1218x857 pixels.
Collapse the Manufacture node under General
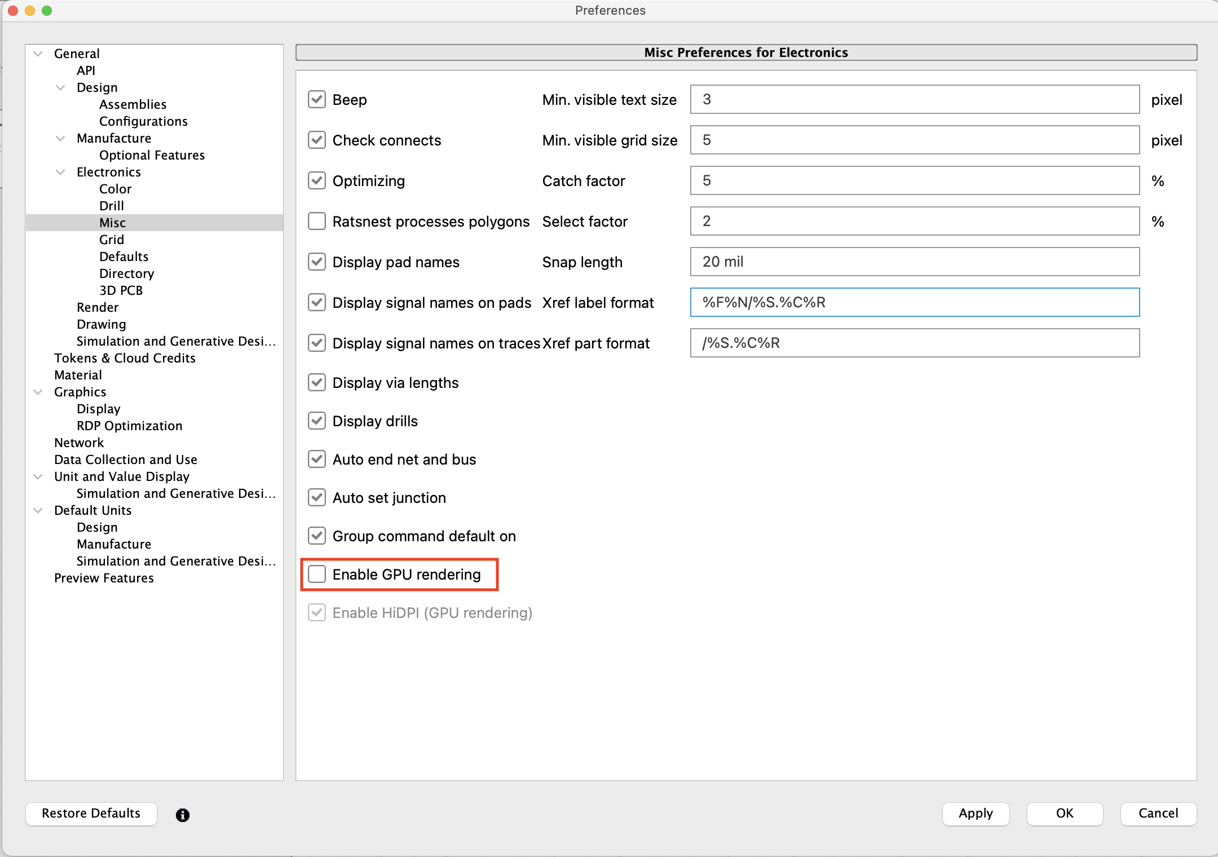[x=61, y=138]
